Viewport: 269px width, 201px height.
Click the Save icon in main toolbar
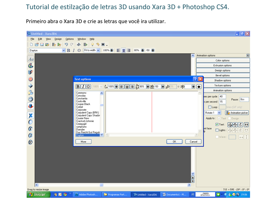(42, 44)
